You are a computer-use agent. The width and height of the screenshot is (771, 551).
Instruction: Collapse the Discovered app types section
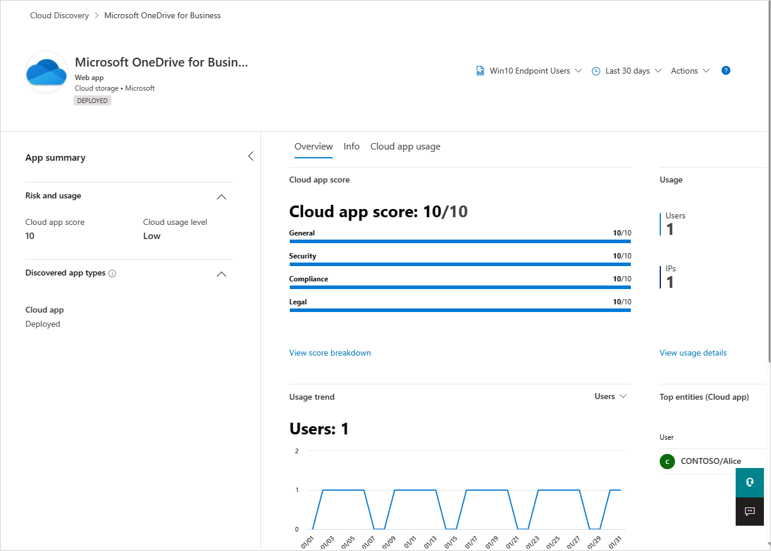(221, 274)
